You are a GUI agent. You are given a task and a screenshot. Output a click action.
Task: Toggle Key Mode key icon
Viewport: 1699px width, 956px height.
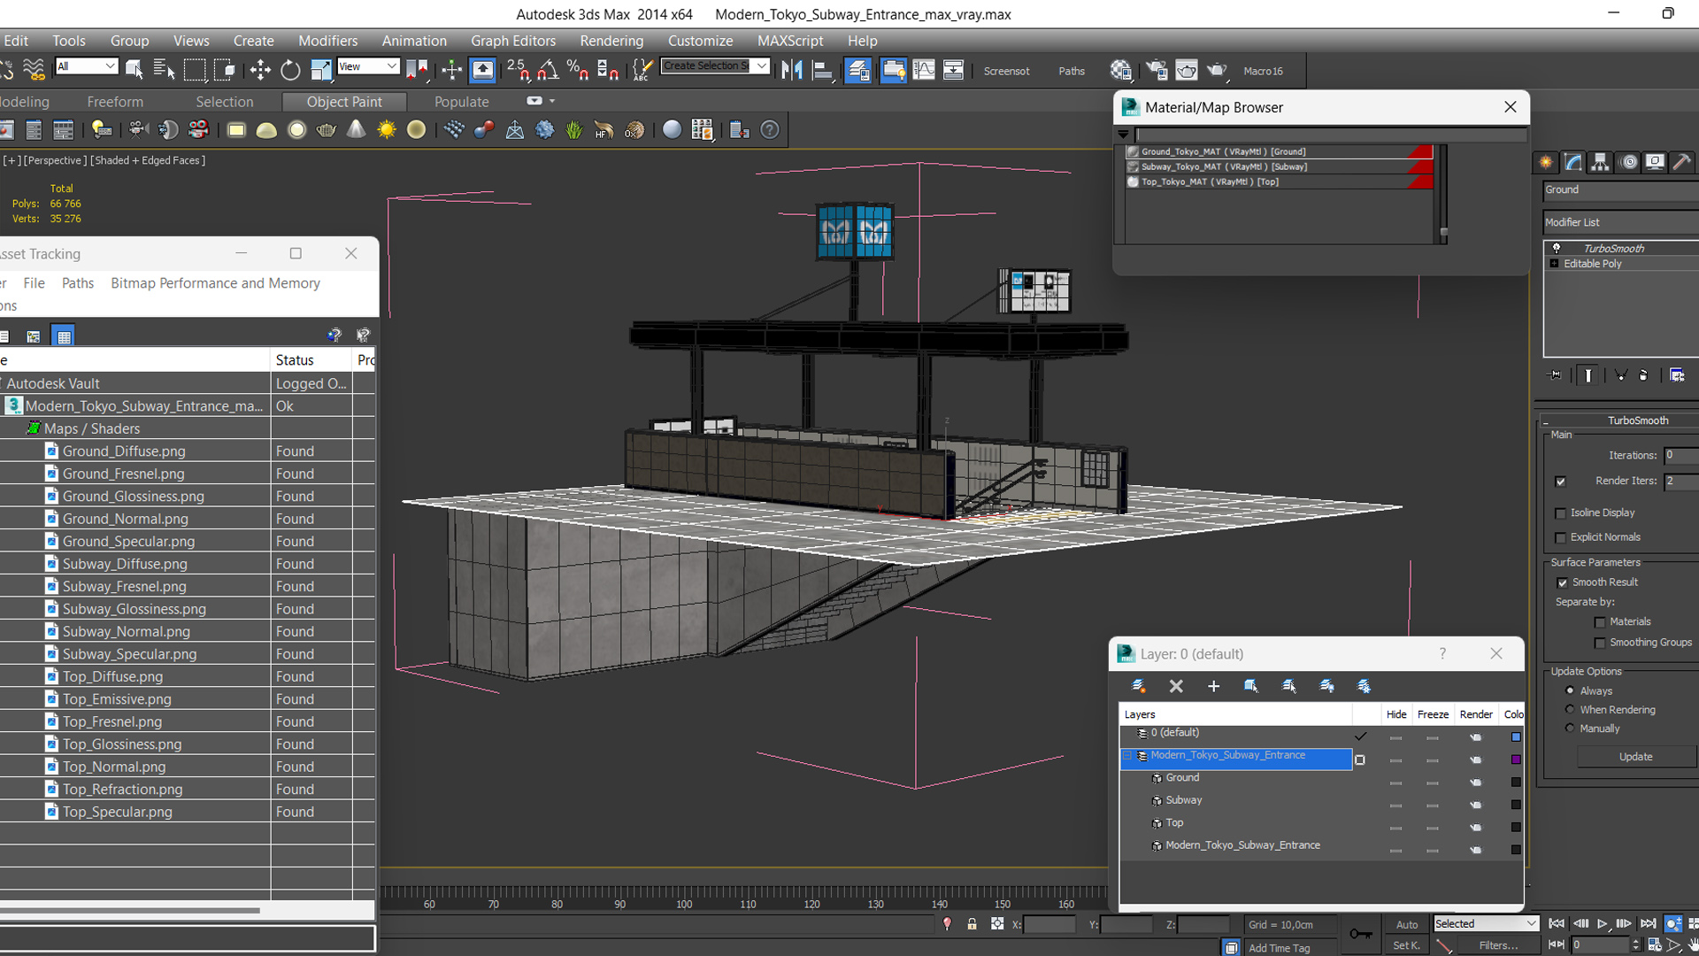point(1361,934)
